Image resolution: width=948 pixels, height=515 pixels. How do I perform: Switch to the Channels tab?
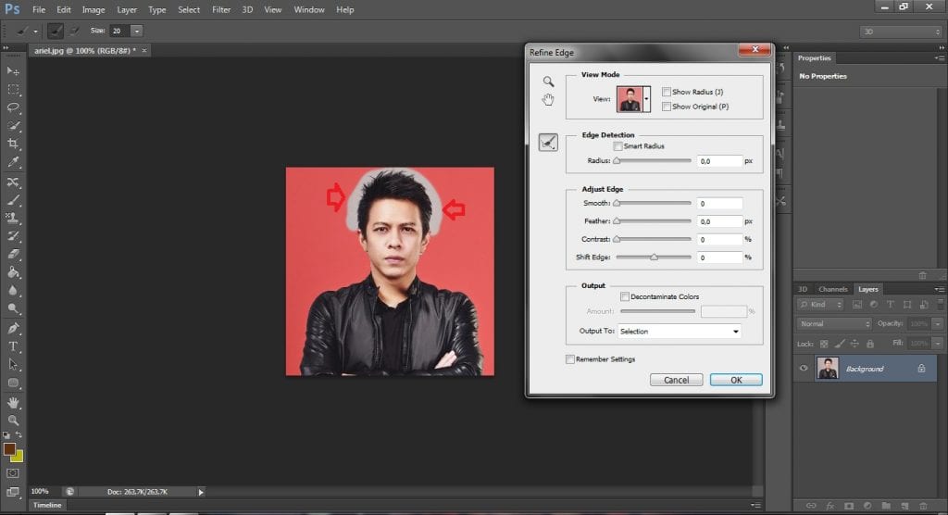[832, 289]
